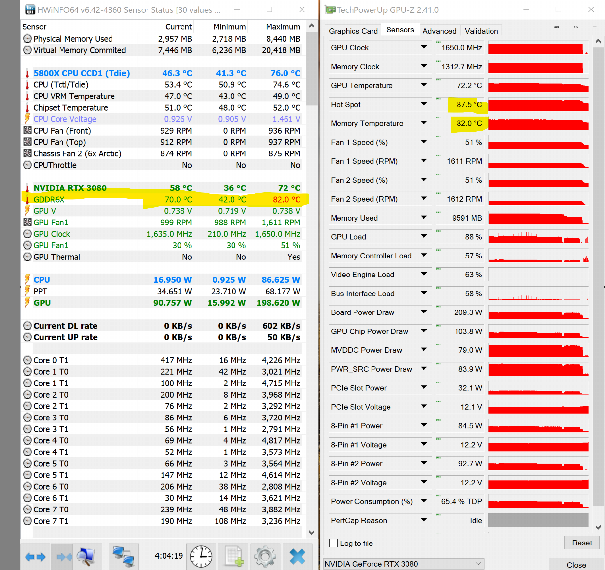The image size is (605, 570).
Task: Click thermometer icon beside 5800X CPU CCD1
Action: click(27, 73)
